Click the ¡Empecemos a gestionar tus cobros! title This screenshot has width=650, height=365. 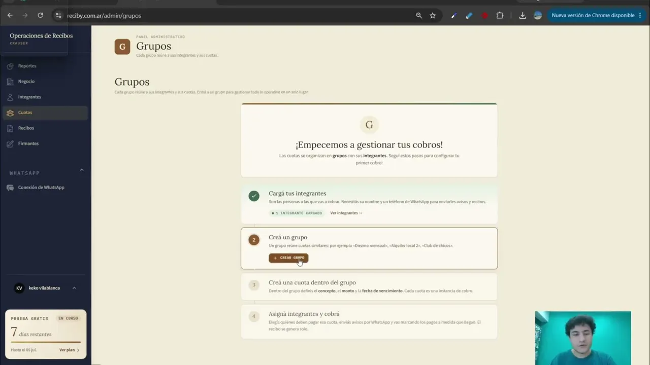point(369,145)
